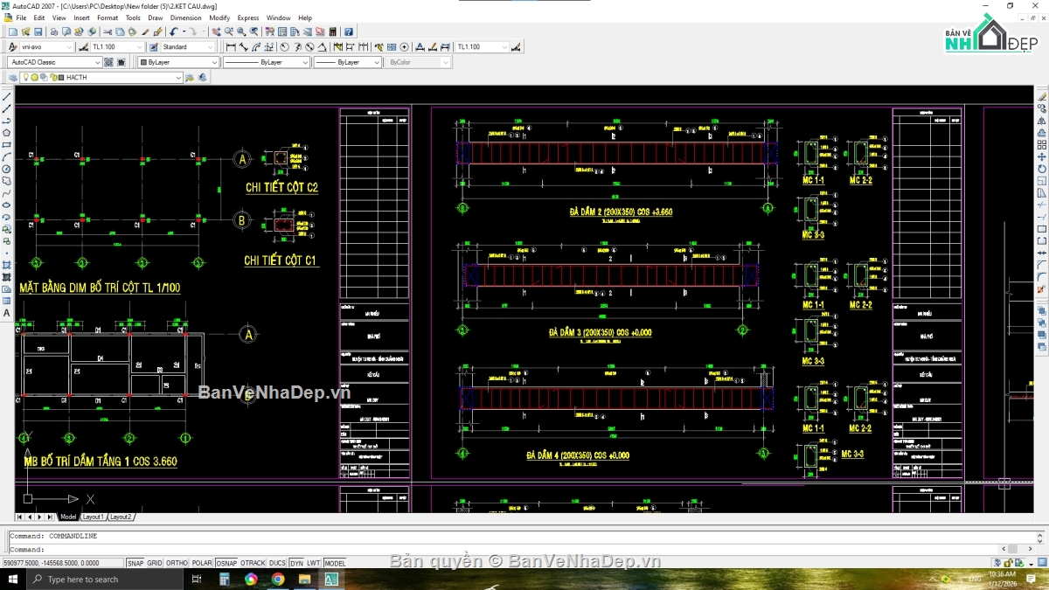Click the Match Properties brush icon
Screen dimensions: 1049x590
pos(158,31)
